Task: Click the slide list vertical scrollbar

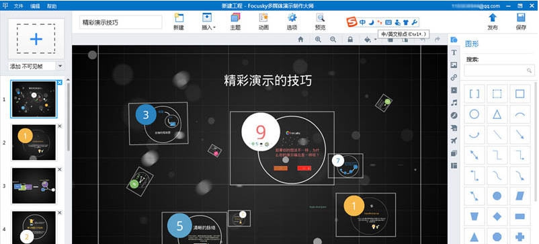Action: 69,117
